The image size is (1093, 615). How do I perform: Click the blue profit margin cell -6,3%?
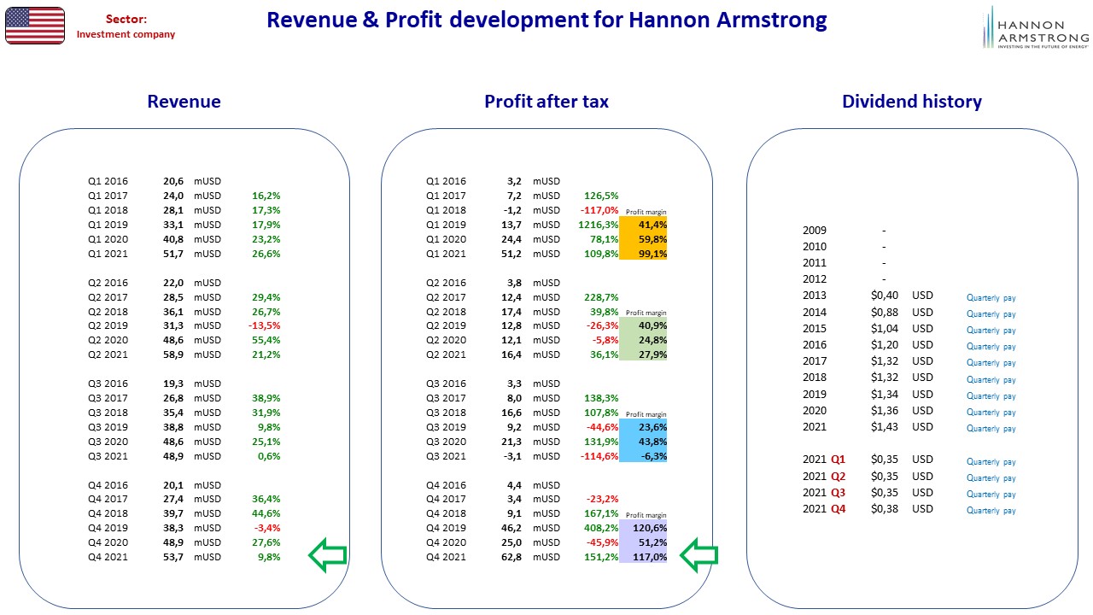tap(643, 456)
